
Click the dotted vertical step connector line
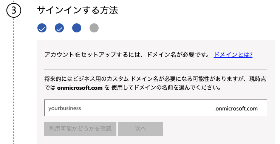coord(14,81)
